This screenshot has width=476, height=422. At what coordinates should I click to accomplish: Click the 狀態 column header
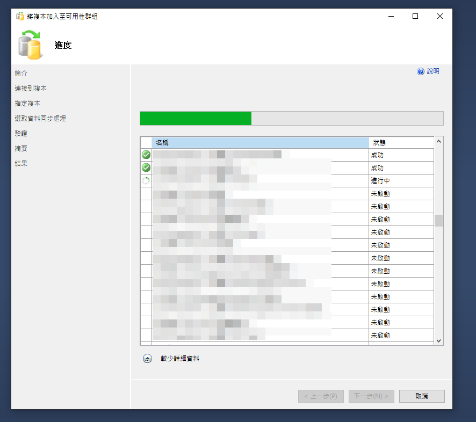400,143
